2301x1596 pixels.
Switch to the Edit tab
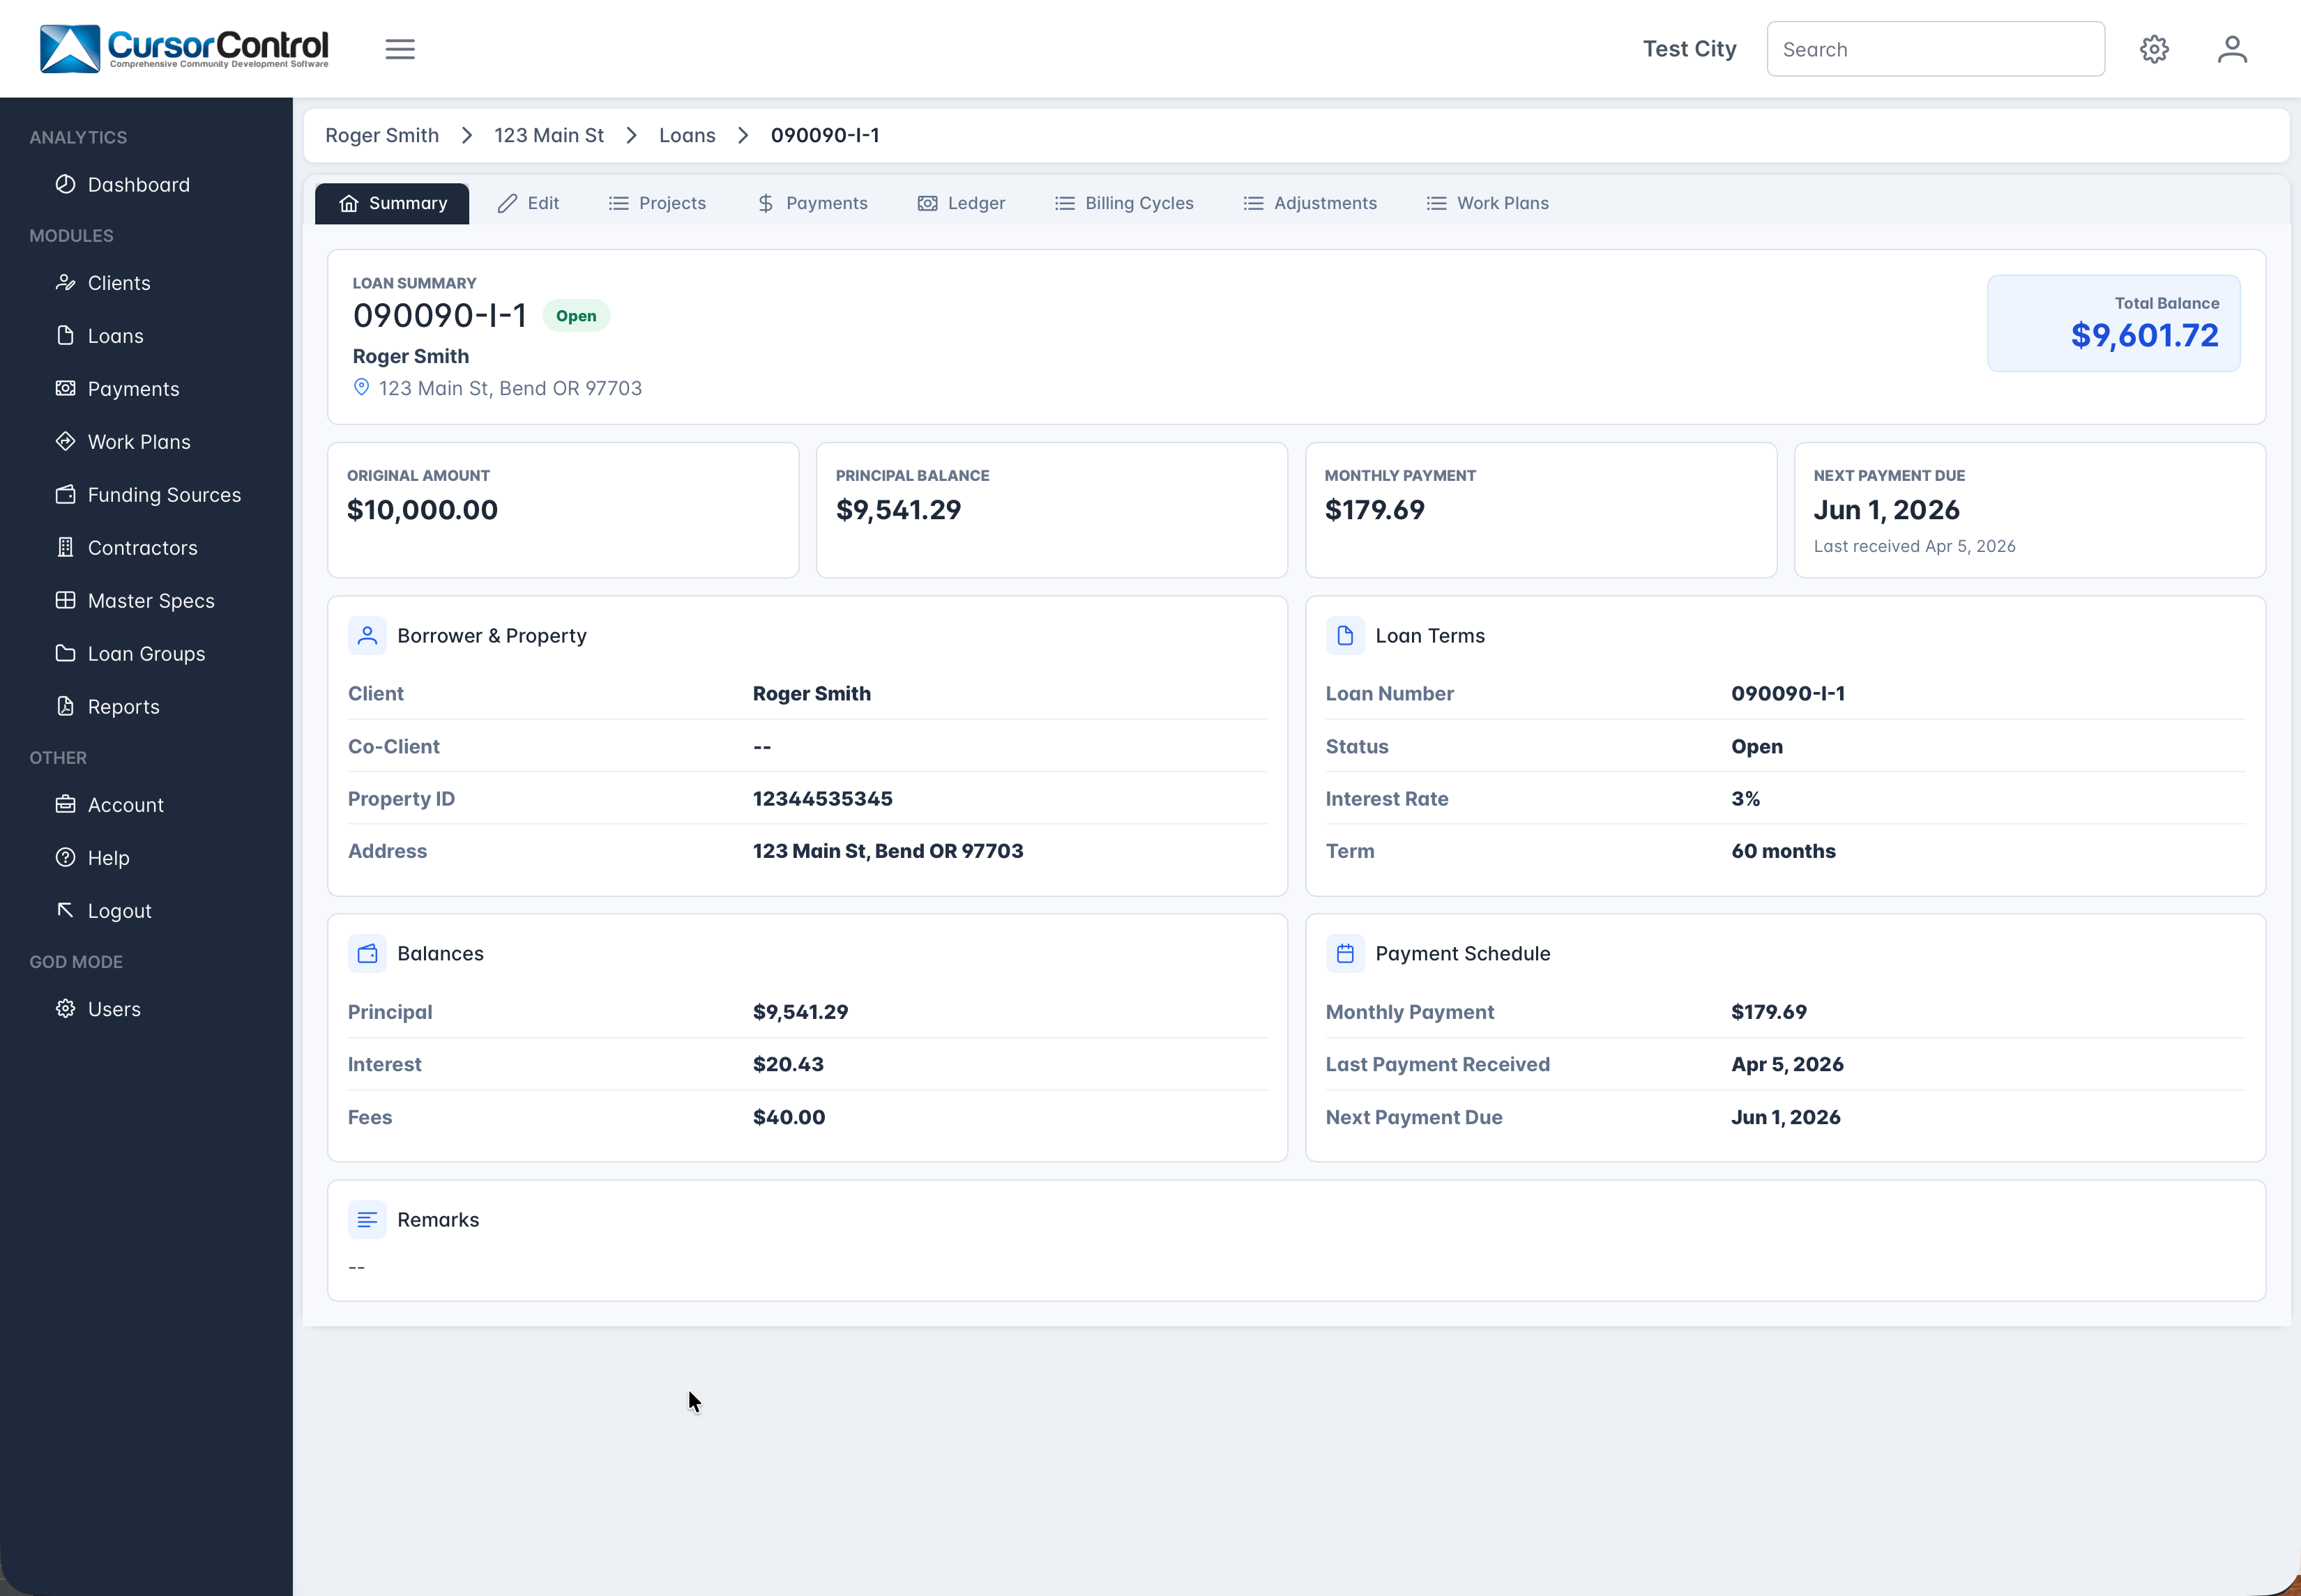[x=529, y=203]
